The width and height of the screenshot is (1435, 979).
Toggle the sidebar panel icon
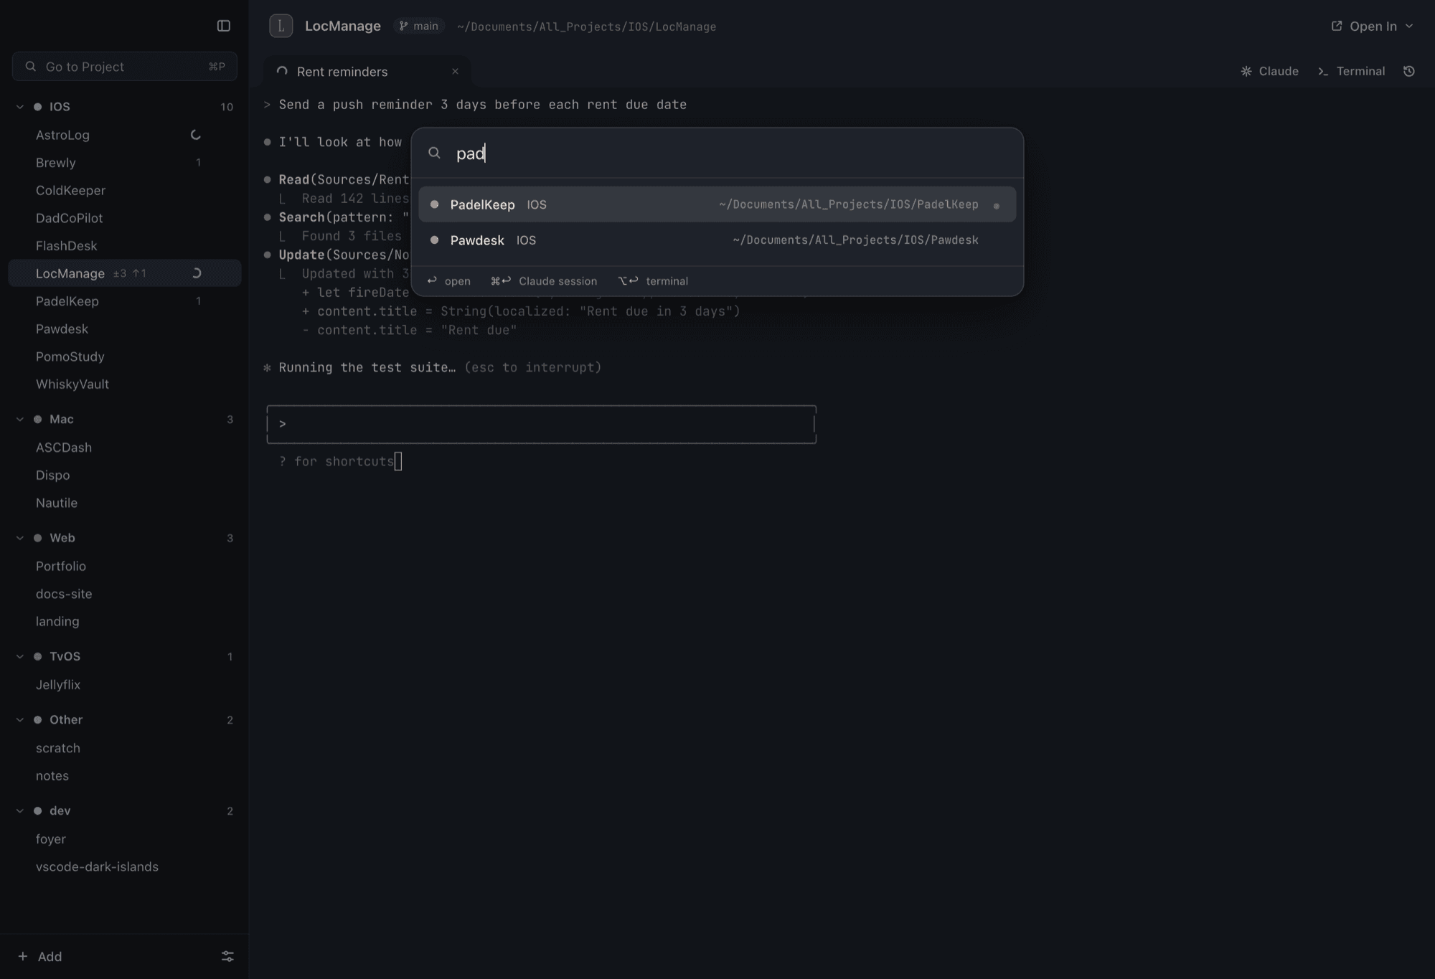click(x=224, y=26)
